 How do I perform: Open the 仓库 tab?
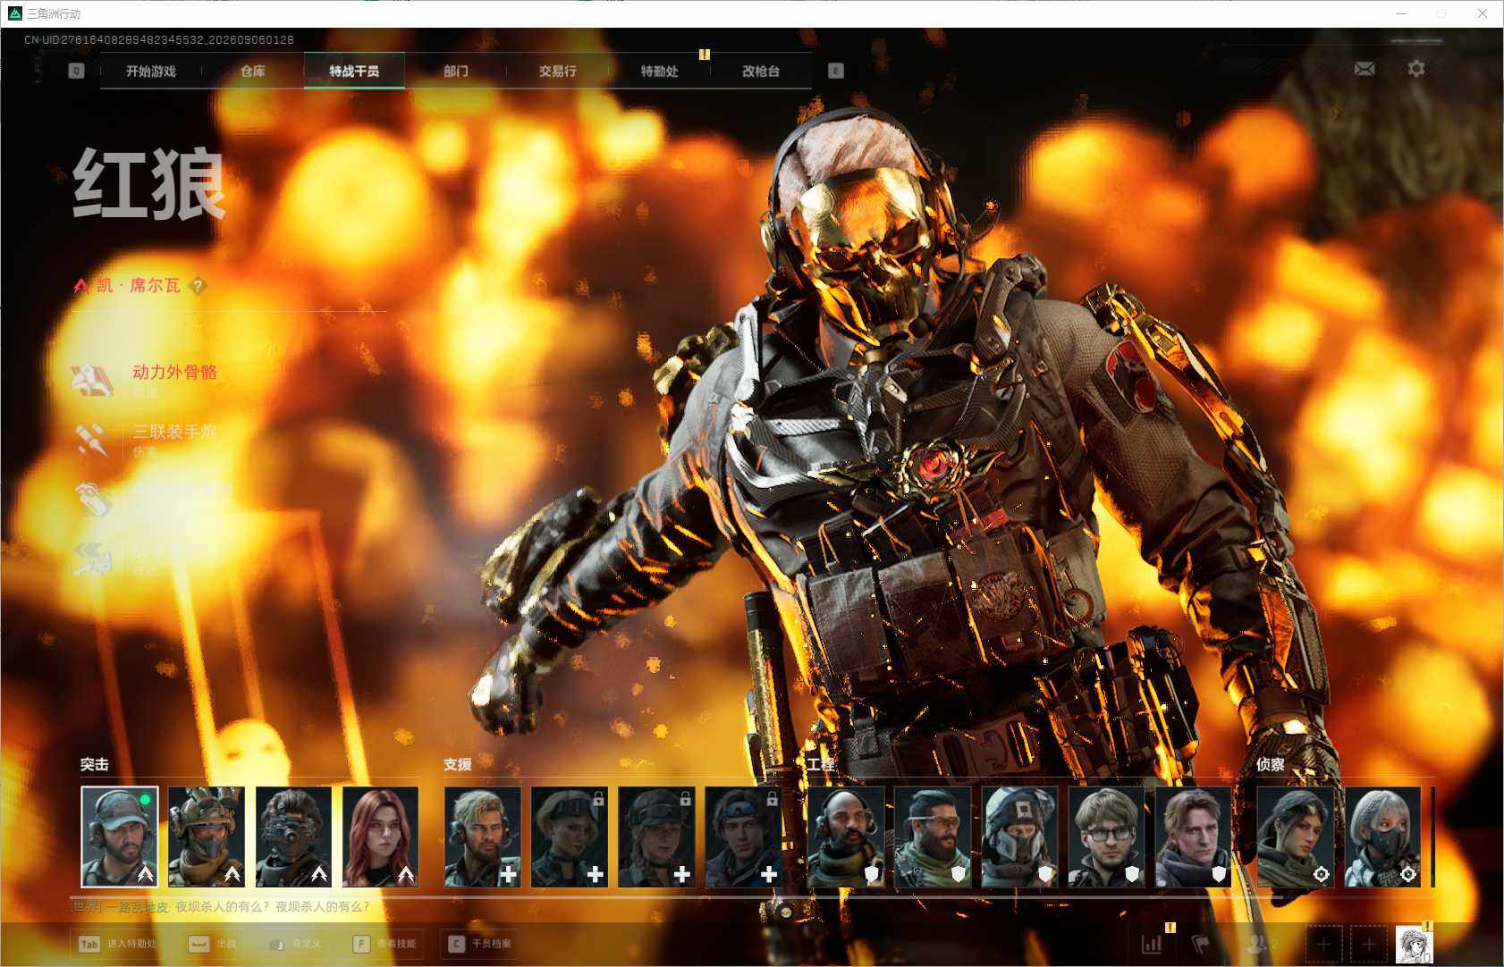(253, 71)
